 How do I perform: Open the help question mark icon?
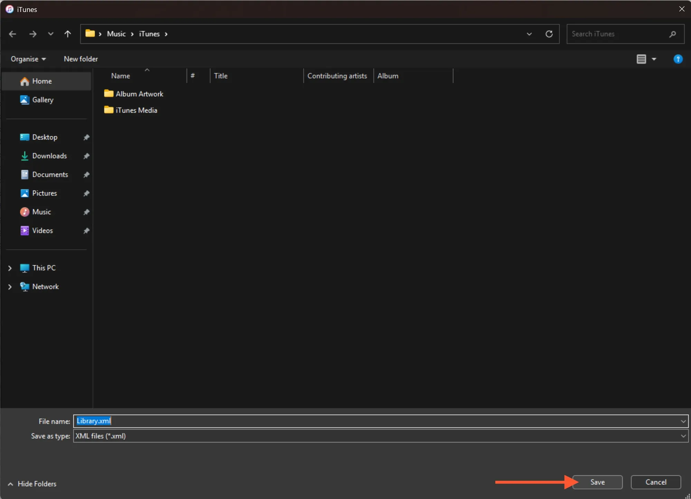[678, 59]
